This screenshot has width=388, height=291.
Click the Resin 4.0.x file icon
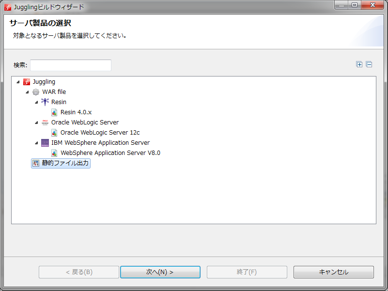tap(54, 112)
